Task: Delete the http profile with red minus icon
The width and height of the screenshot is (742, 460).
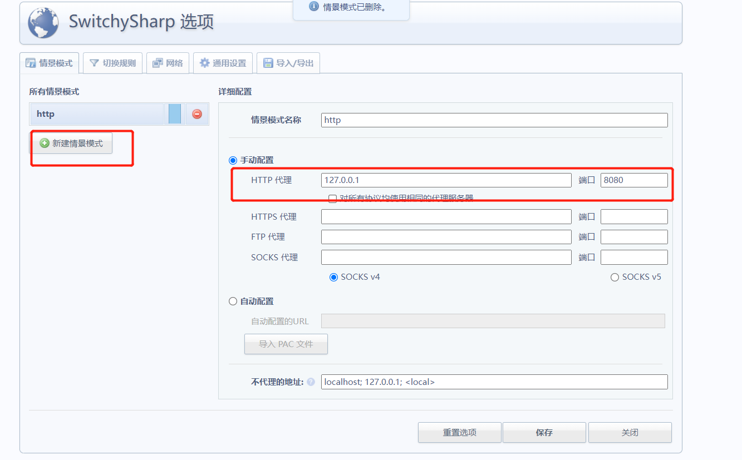Action: 196,113
